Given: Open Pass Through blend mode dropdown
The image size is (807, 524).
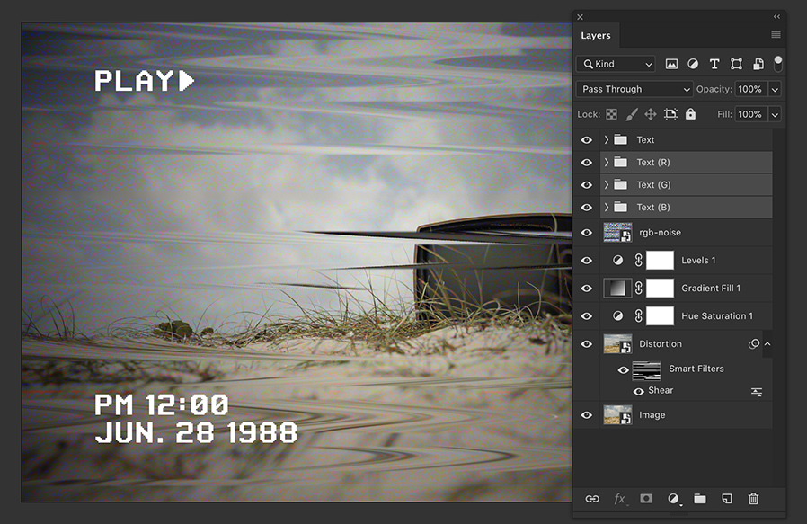Looking at the screenshot, I should (x=634, y=89).
